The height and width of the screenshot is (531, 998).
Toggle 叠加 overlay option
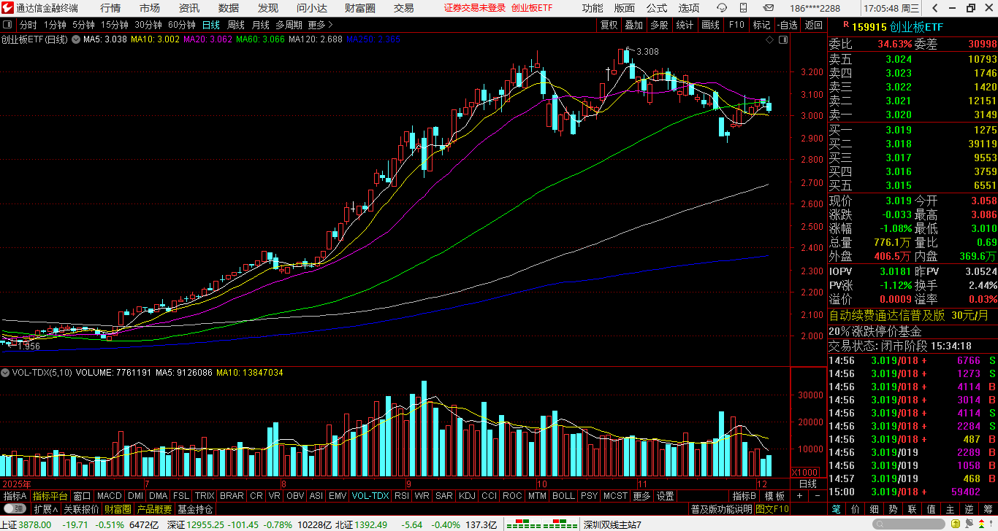[x=633, y=25]
